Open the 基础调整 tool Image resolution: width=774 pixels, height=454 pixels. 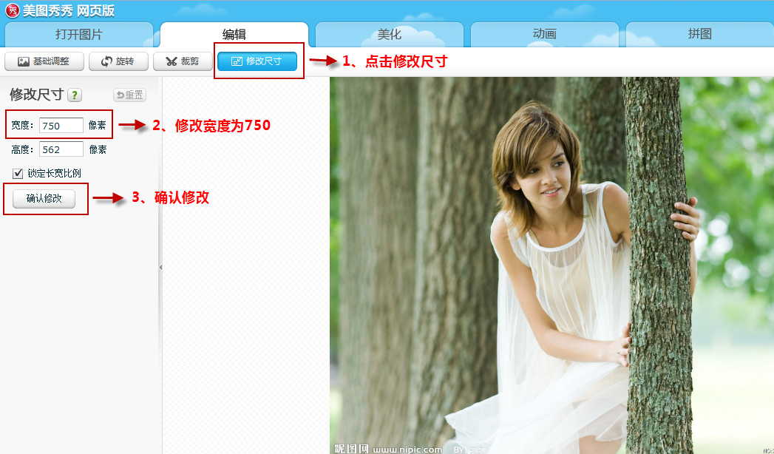(44, 61)
